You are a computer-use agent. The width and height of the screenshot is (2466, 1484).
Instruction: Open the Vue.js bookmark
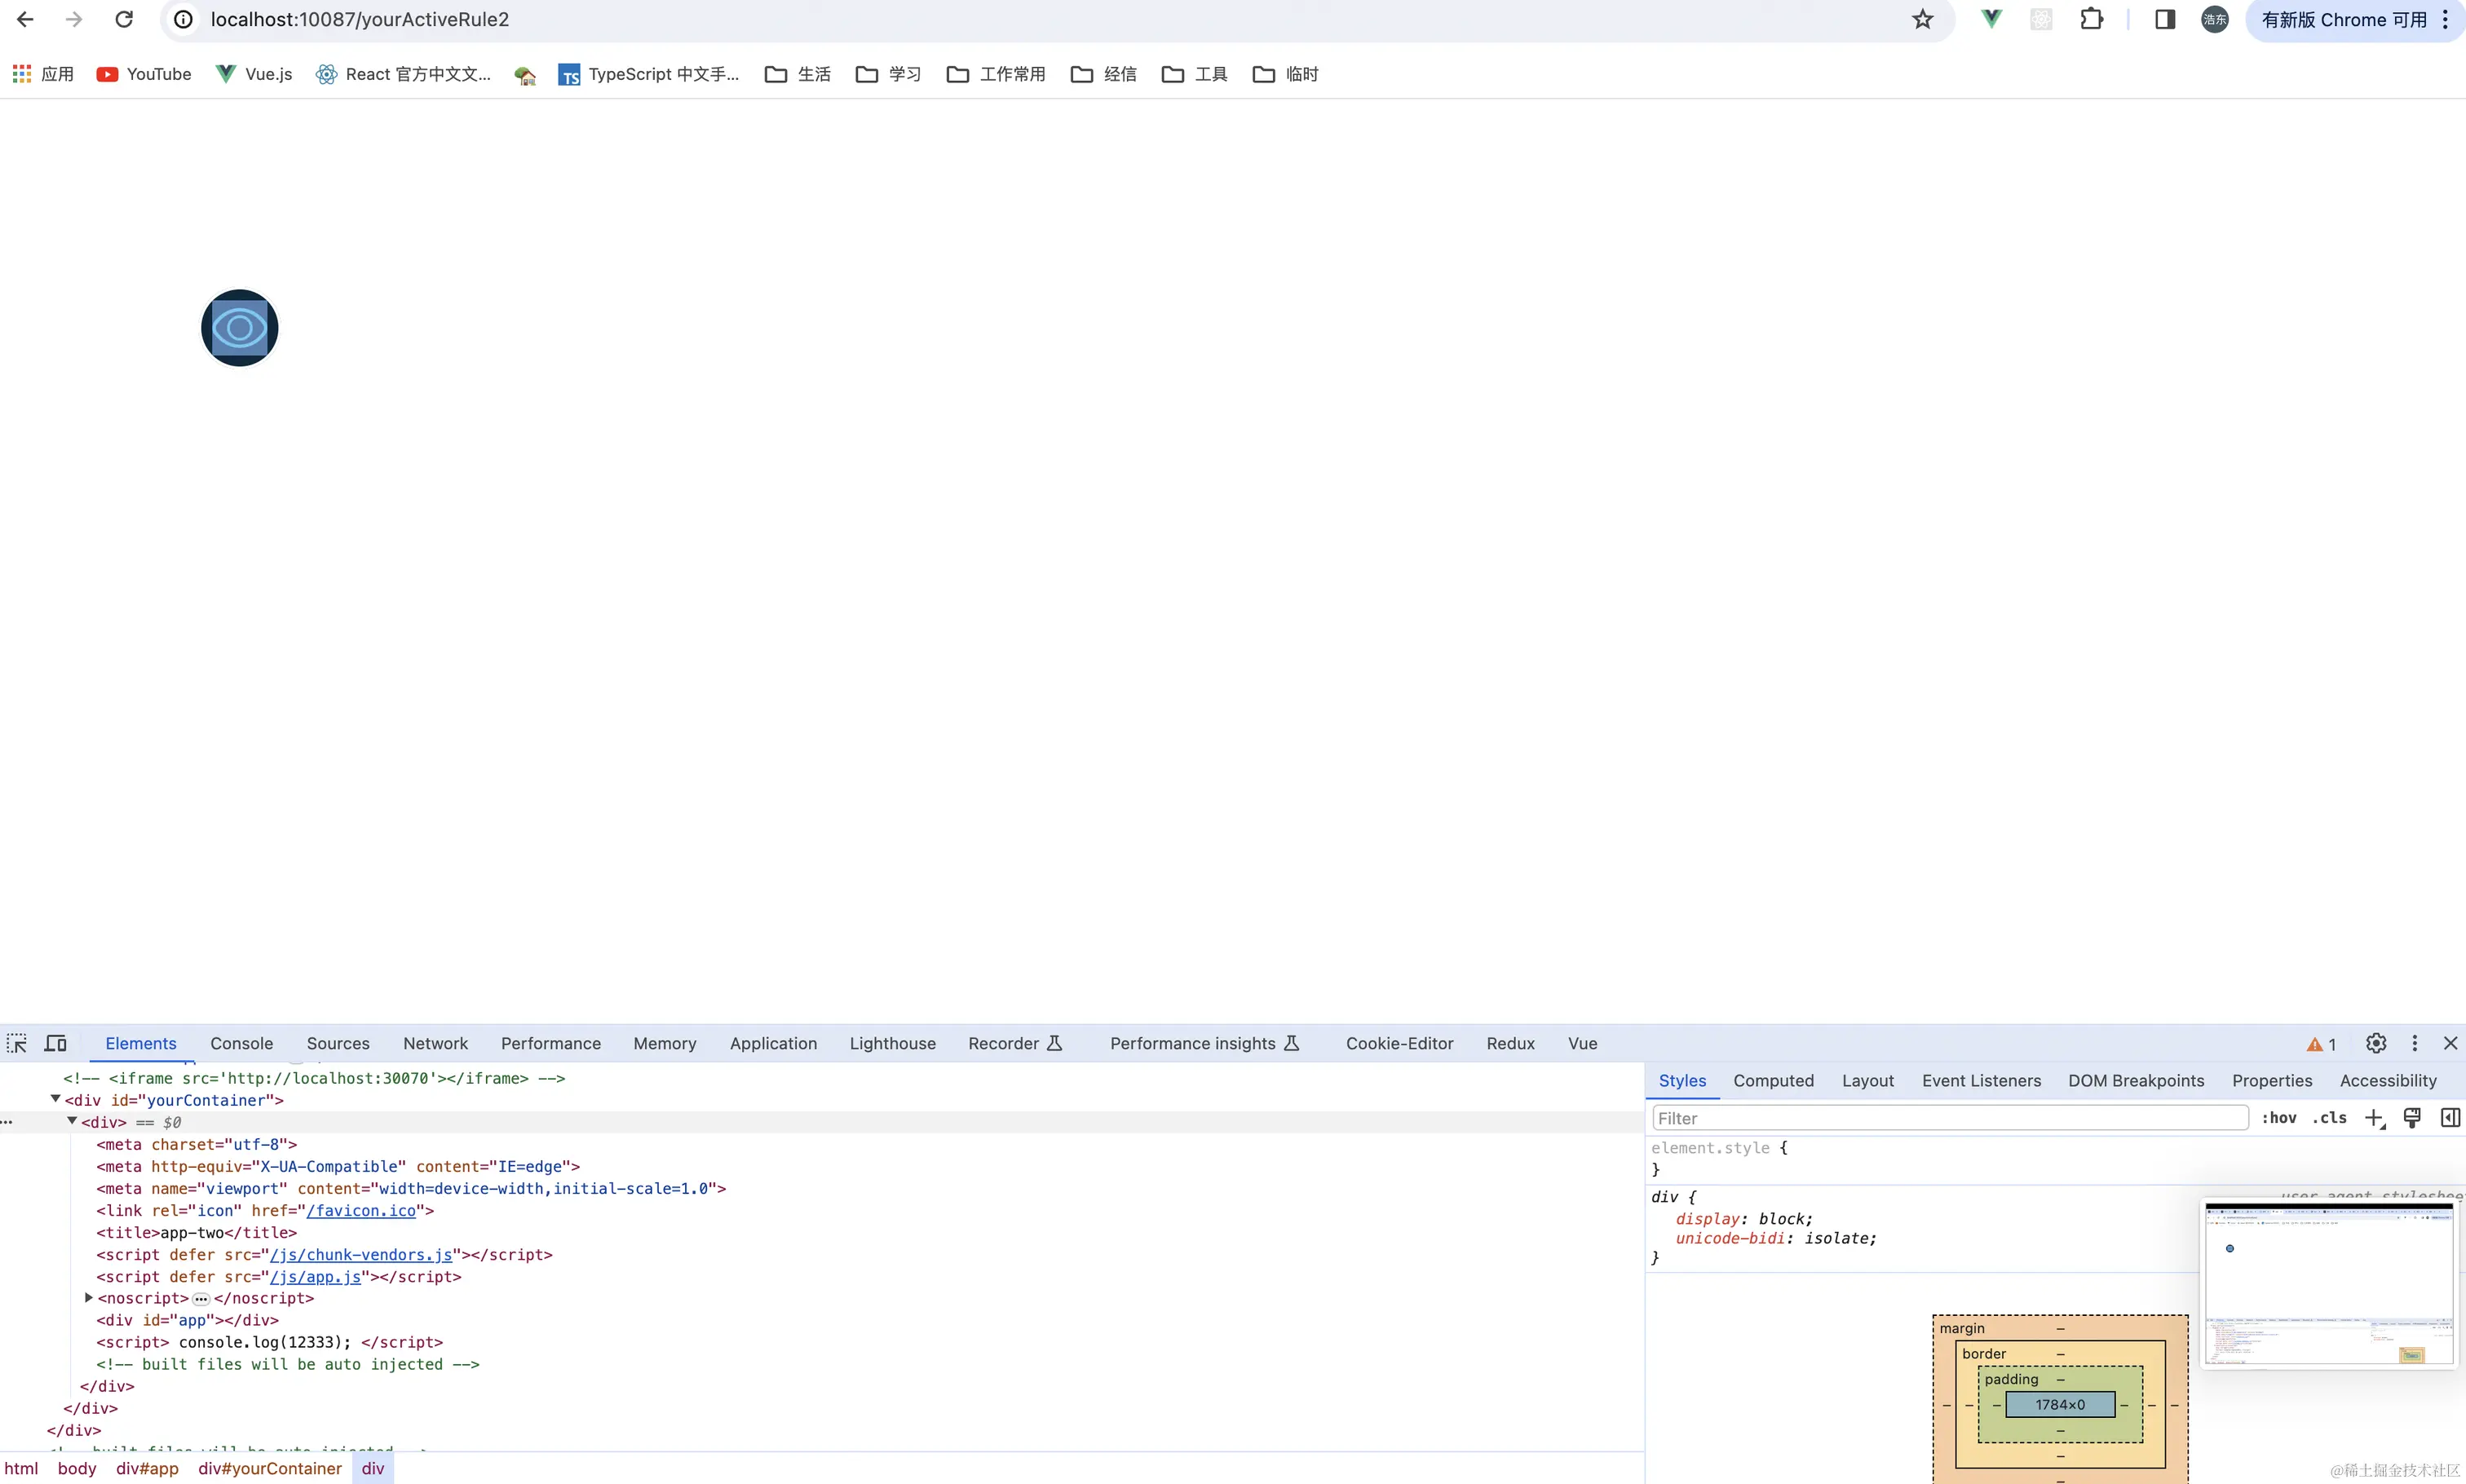255,74
